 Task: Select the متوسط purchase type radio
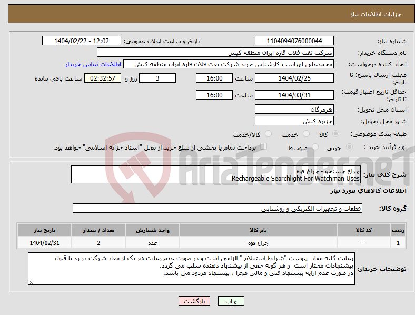[x=315, y=147]
